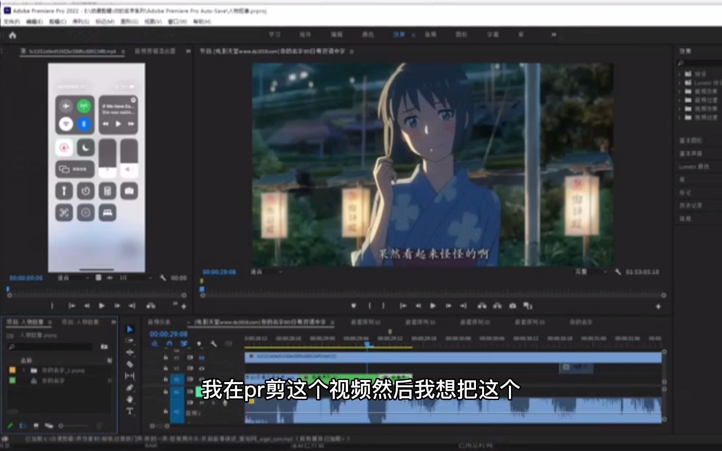The image size is (722, 451).
Task: Show more workspaces overflow arrows
Action: pos(554,35)
